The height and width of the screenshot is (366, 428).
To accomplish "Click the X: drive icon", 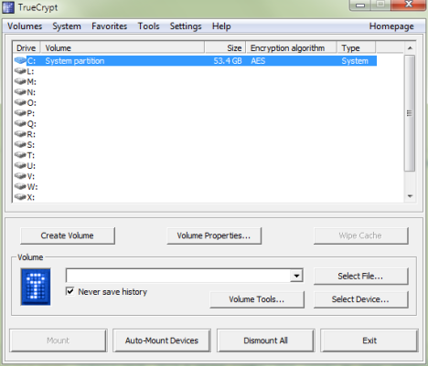I will [20, 197].
